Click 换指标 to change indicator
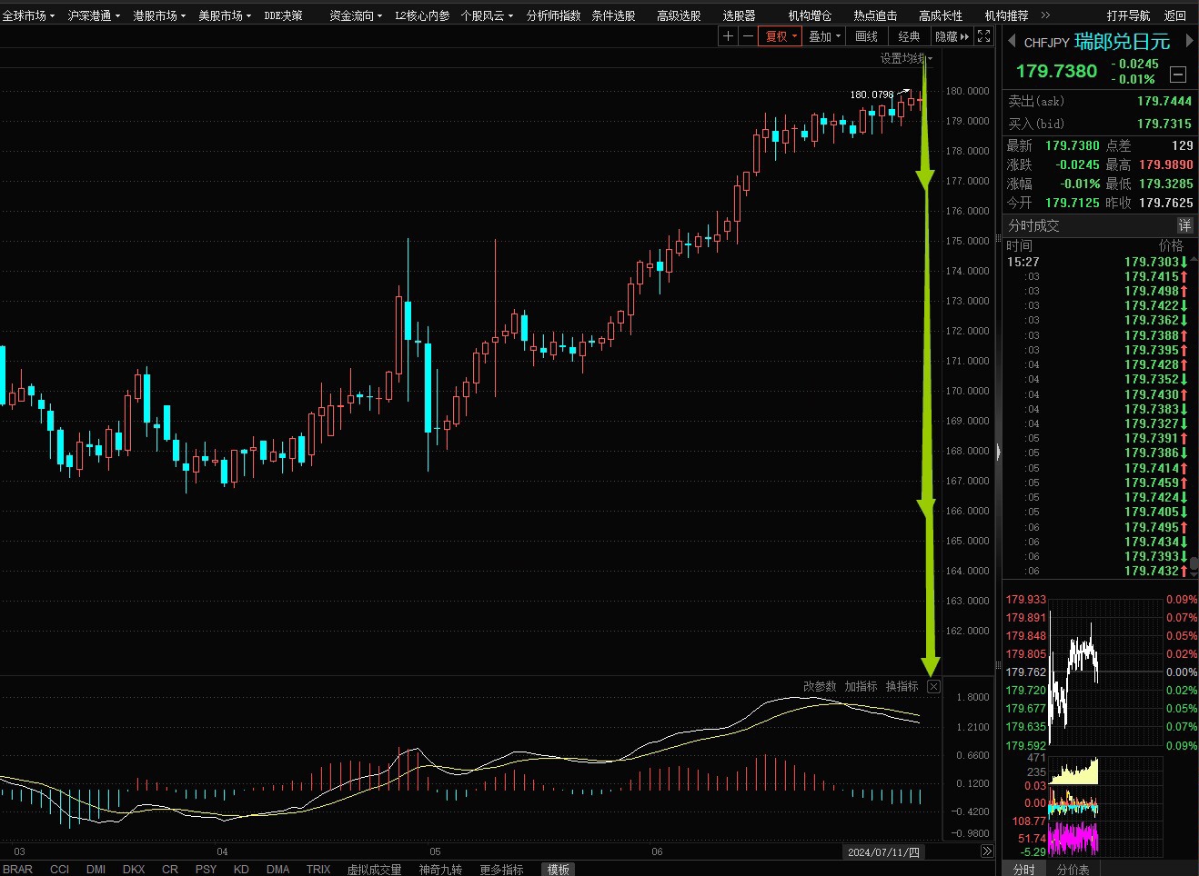Screen dimensions: 1199x876 coord(902,686)
